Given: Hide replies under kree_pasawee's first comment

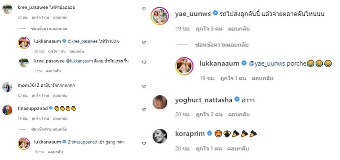Looking at the screenshot, I should [x=49, y=28].
